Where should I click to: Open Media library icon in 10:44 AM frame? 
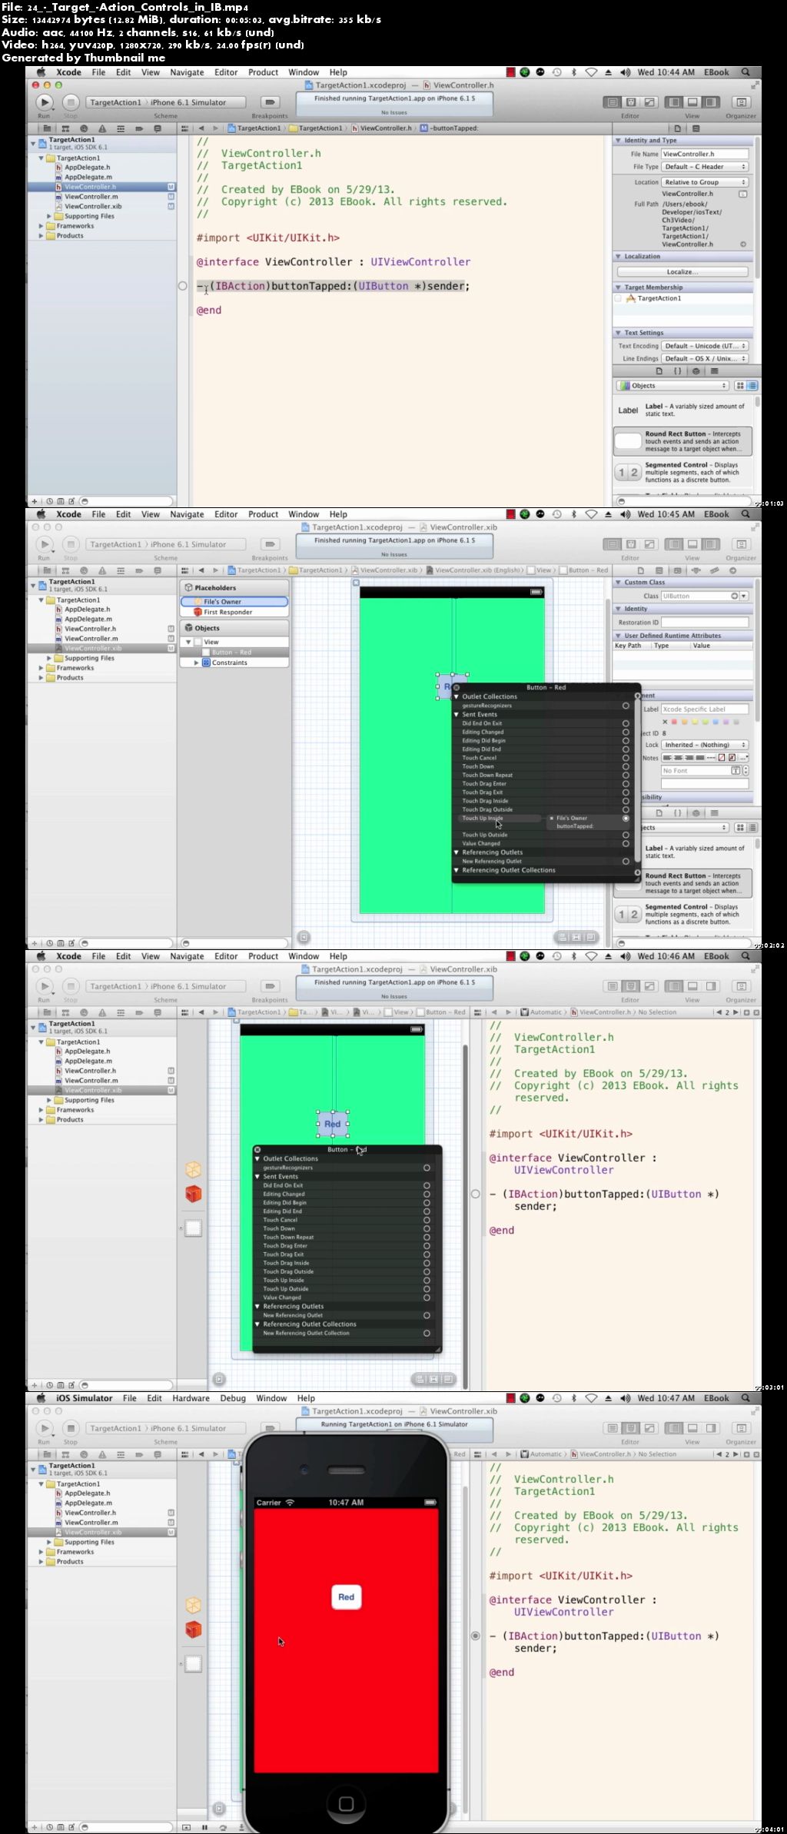point(714,371)
